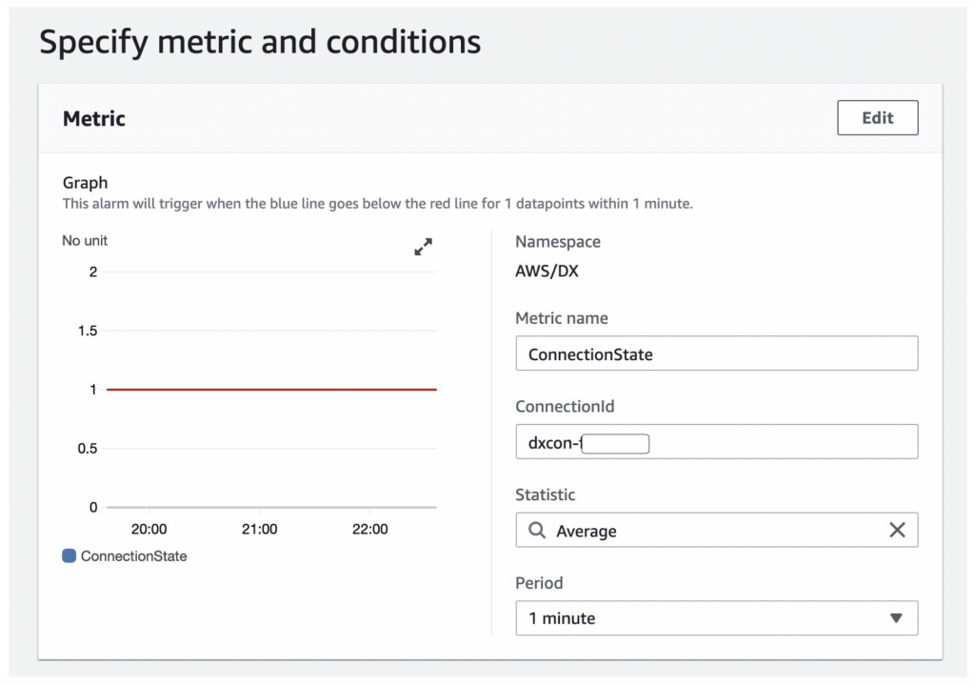This screenshot has width=975, height=685.
Task: Click the blue ConnectionState legend swatch
Action: [69, 556]
